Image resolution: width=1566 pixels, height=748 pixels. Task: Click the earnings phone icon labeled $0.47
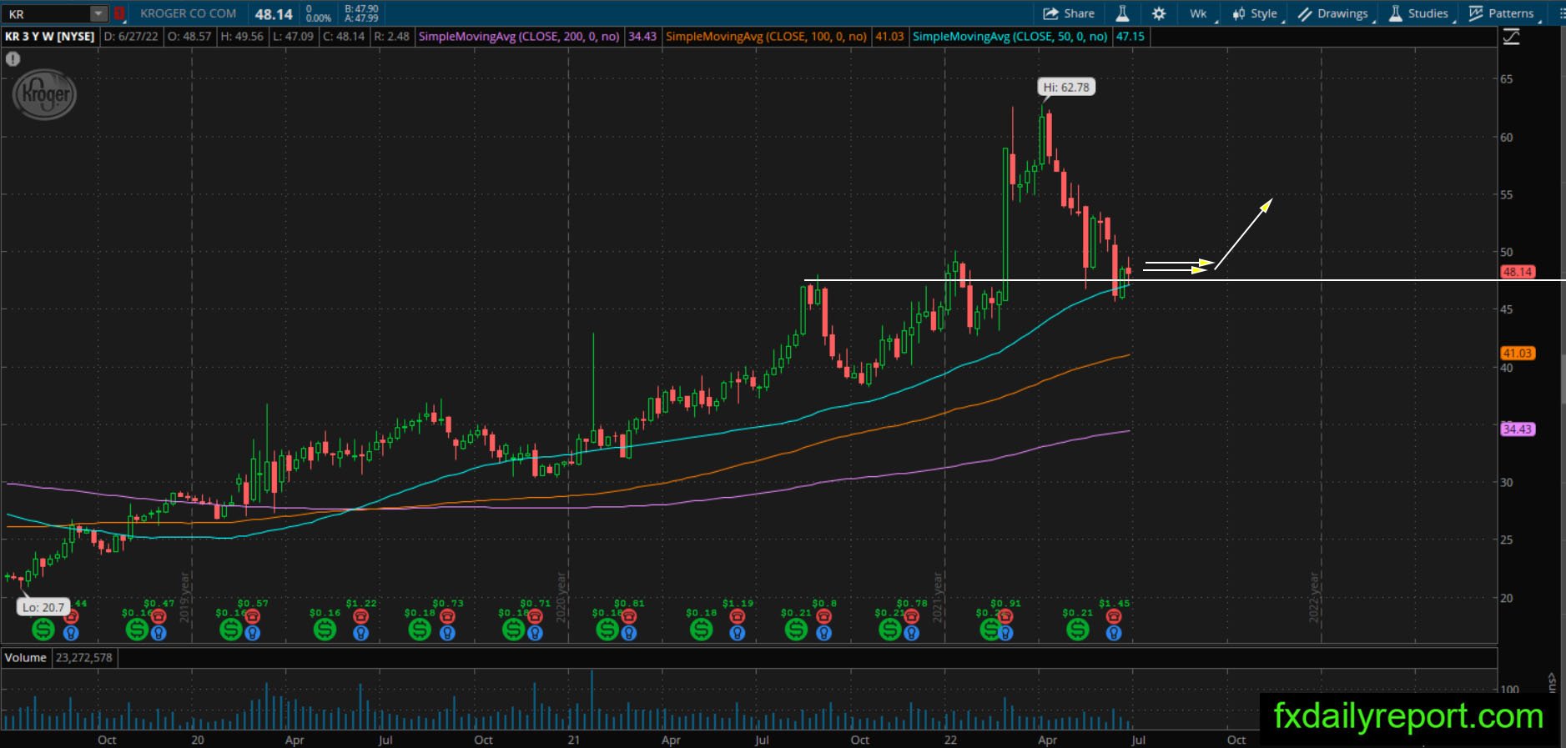[159, 616]
